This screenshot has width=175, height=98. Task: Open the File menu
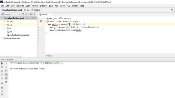click(2, 6)
